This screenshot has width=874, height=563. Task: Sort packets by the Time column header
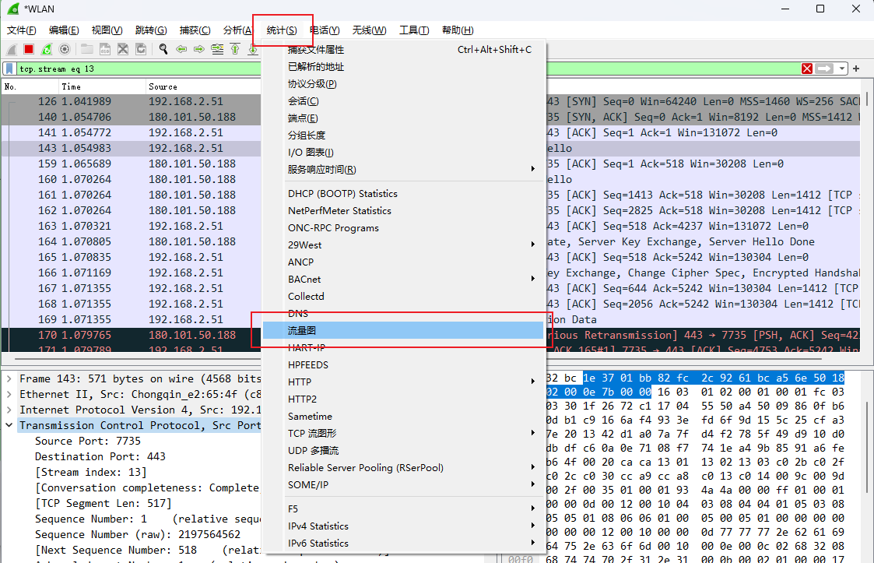point(102,86)
